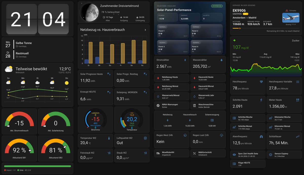Click the lightning icon on Stromzähler card

pyautogui.click(x=185, y=60)
